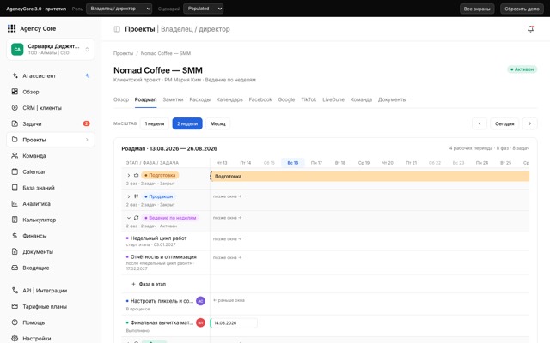Click the CA organization avatar
550x343 pixels.
tap(17, 49)
